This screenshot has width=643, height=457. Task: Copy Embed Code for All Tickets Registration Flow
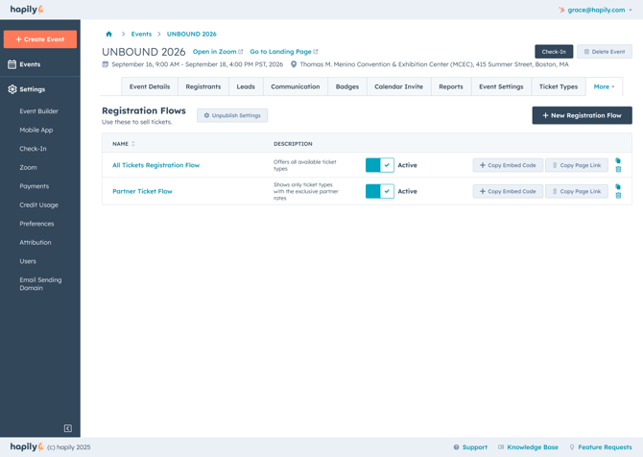click(x=508, y=165)
